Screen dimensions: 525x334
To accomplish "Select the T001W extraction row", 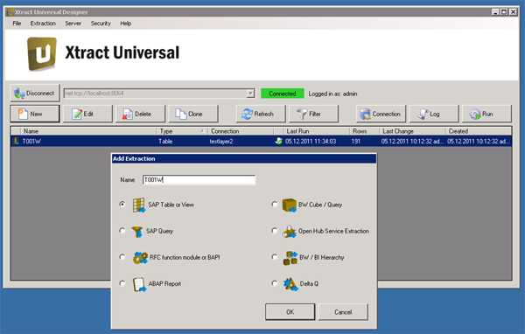I will [261, 142].
